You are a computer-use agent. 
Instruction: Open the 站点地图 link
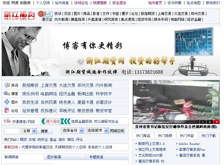click(194, 3)
